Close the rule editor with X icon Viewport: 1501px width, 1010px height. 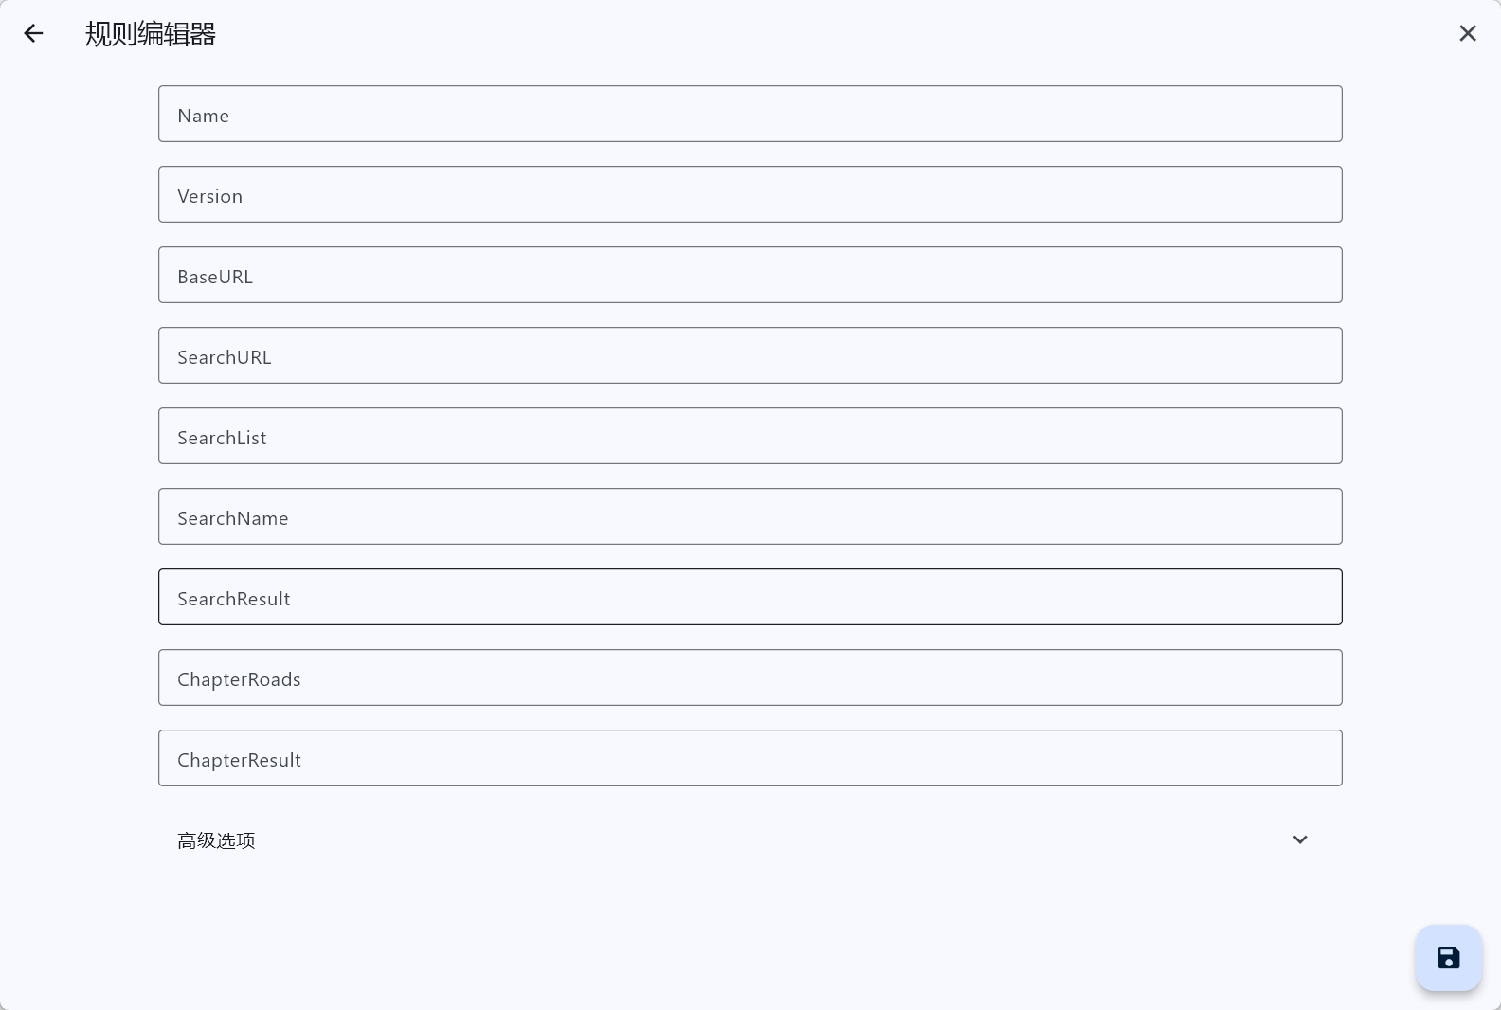pos(1467,34)
